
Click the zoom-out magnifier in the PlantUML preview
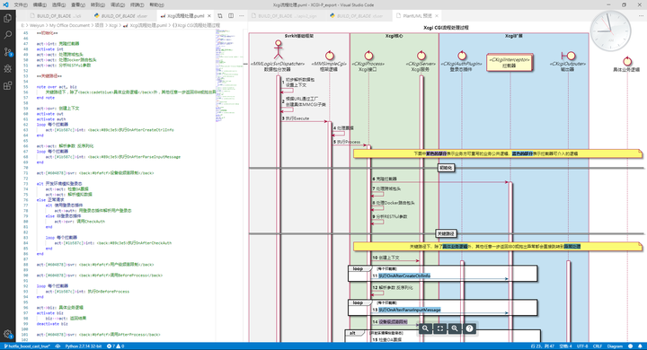[x=425, y=328]
